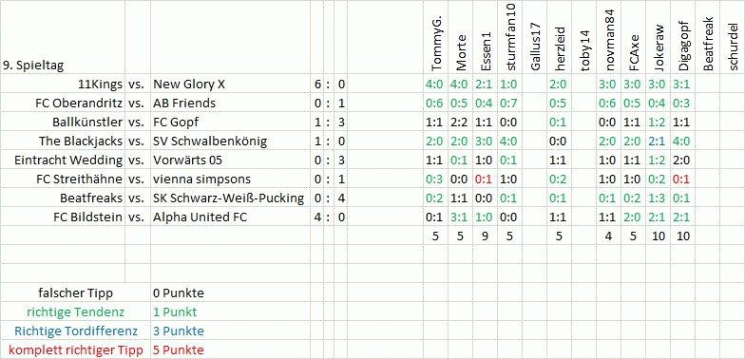The height and width of the screenshot is (359, 745).
Task: Select Jokeraw's blue 2:1 tip cell
Action: [658, 142]
